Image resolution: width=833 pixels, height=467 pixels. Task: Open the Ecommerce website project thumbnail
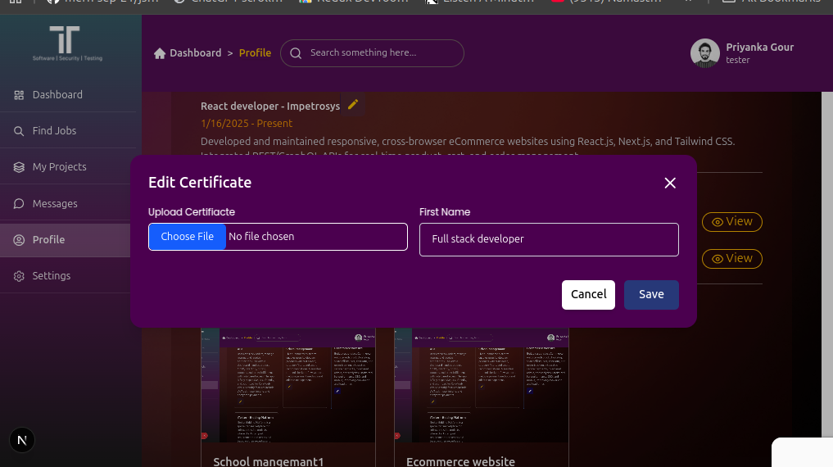481,385
